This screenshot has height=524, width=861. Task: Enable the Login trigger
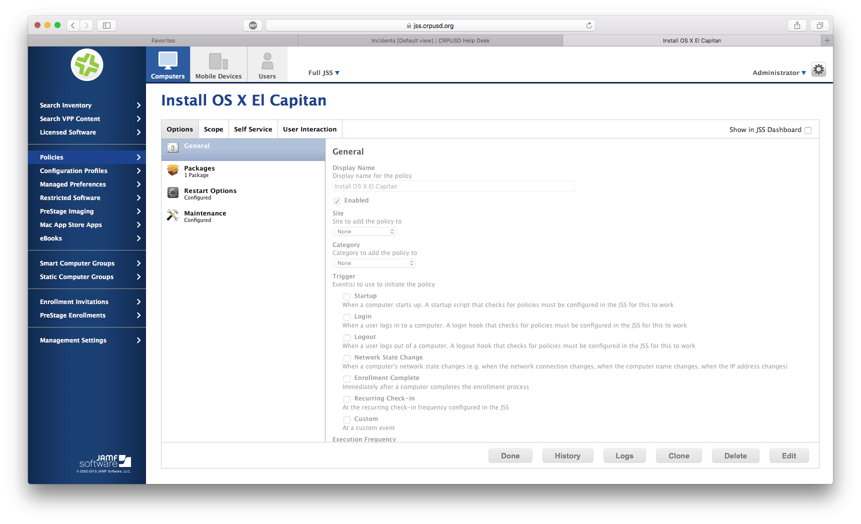tap(346, 317)
